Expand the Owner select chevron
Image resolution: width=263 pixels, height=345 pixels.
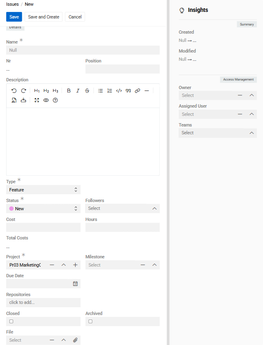pos(252,95)
